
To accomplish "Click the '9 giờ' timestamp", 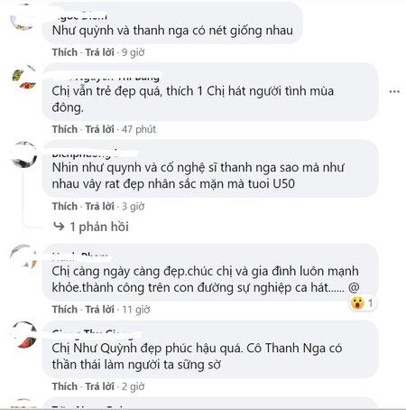I will pos(133,52).
